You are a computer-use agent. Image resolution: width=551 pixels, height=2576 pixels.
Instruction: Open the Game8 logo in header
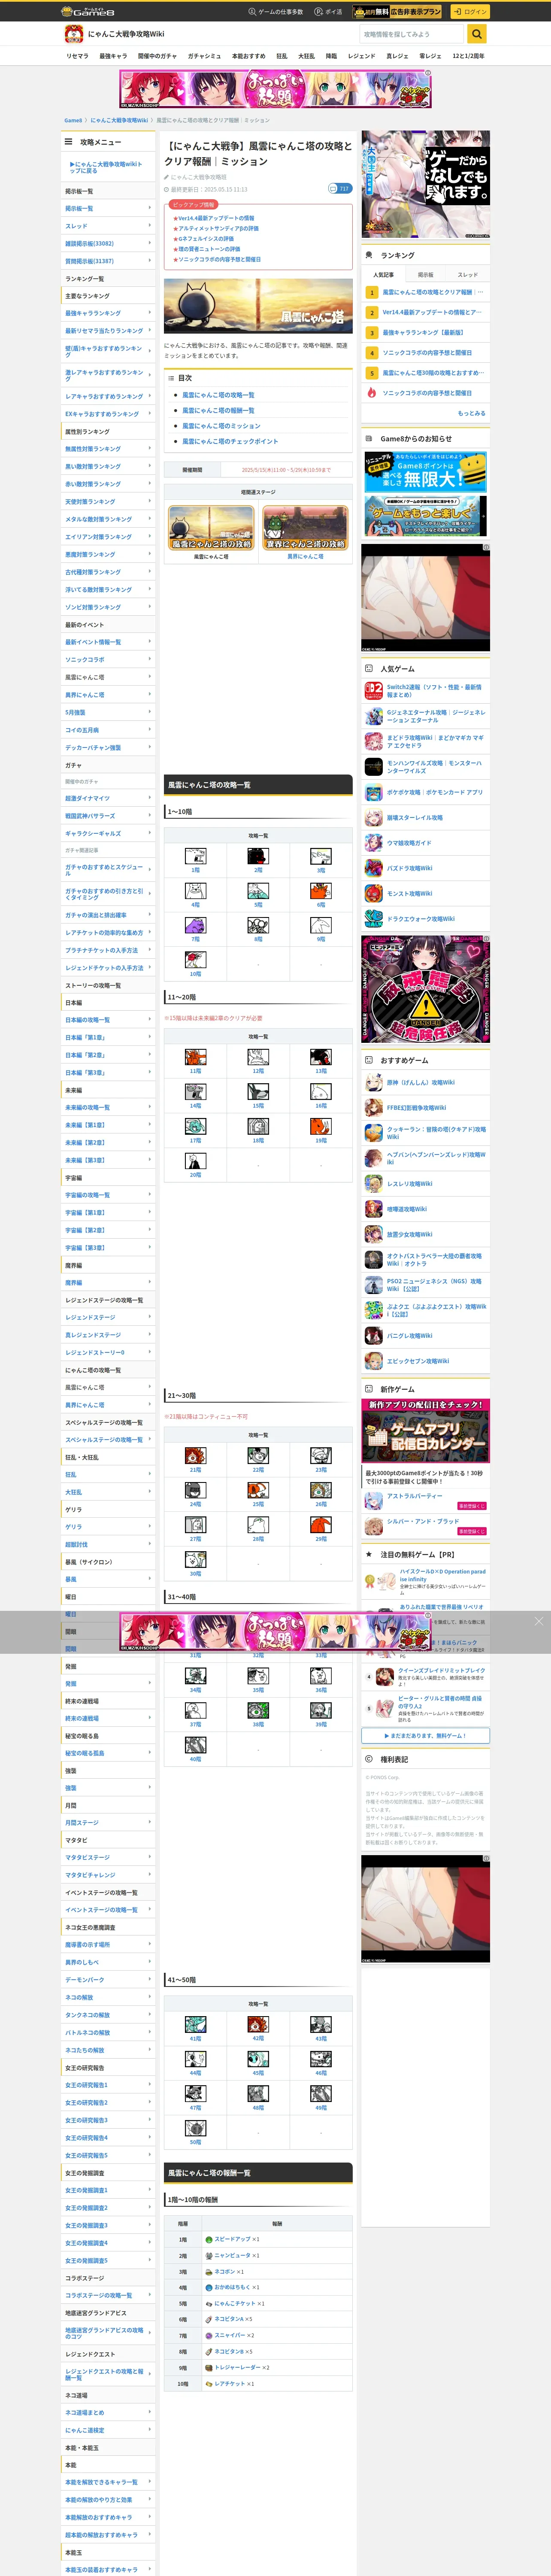[x=88, y=12]
